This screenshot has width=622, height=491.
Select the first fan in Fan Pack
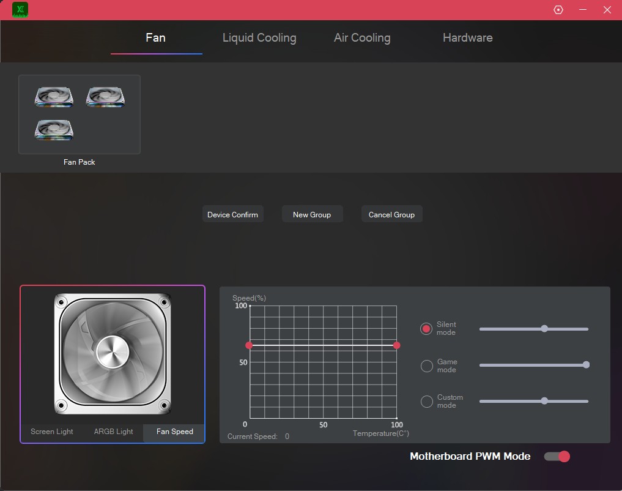[x=54, y=97]
